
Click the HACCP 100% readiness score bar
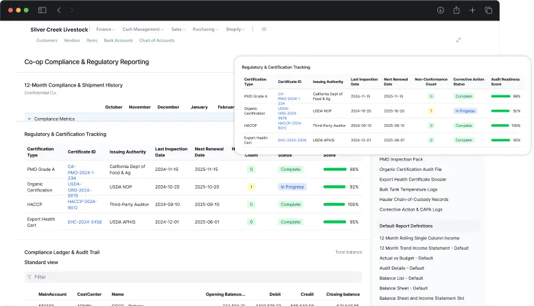click(335, 204)
